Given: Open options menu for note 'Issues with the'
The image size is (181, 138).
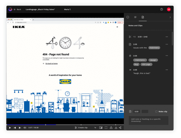Looking at the screenshot, I should [167, 44].
